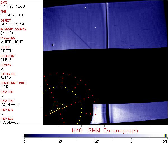Select the exposure value 8.192
This screenshot has height=143, width=168.
click(x=6, y=78)
